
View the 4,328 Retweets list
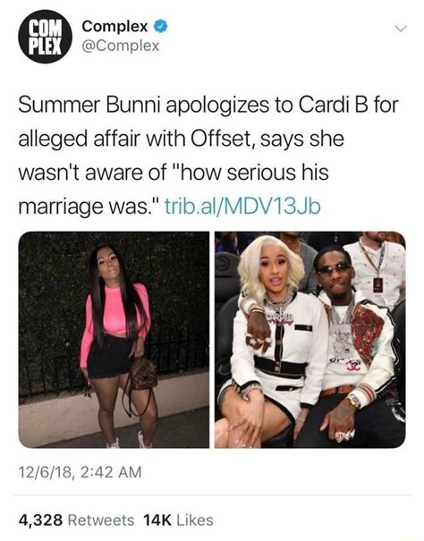pos(76,520)
